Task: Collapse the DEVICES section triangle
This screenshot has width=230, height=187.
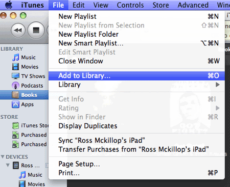Action: point(3,156)
